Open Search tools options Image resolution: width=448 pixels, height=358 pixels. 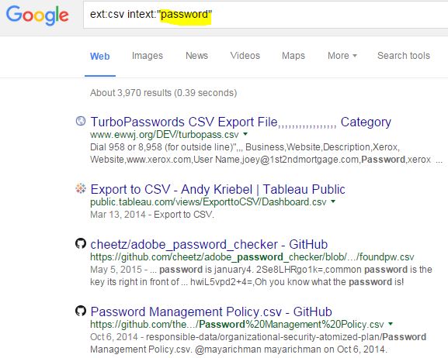coord(404,56)
